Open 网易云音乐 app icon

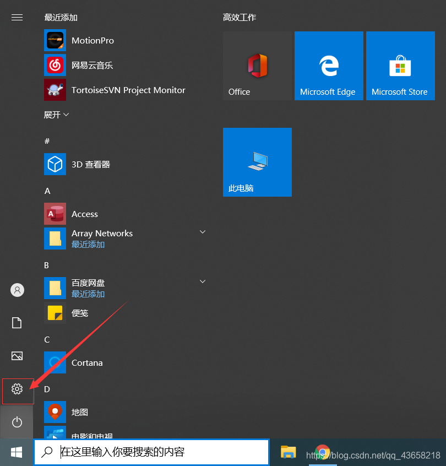point(55,65)
